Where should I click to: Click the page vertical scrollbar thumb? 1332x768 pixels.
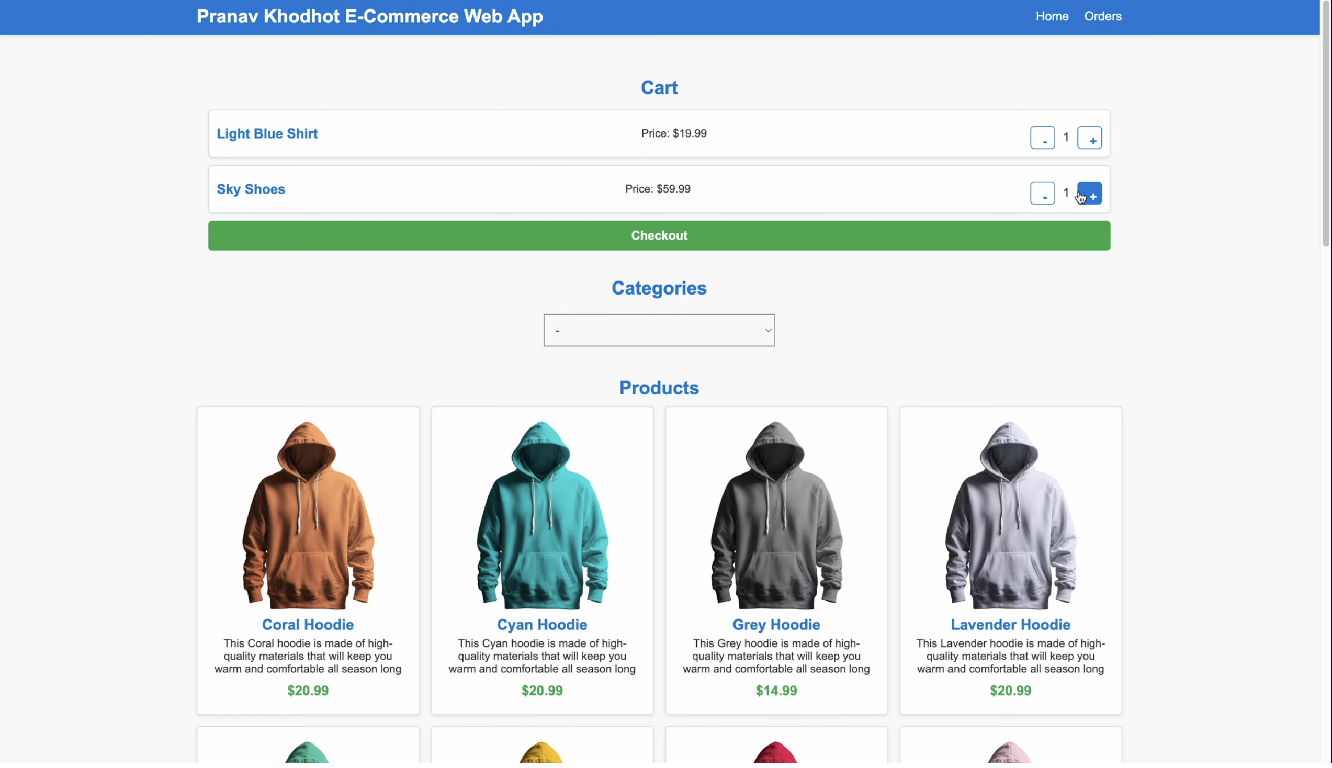tap(1326, 124)
